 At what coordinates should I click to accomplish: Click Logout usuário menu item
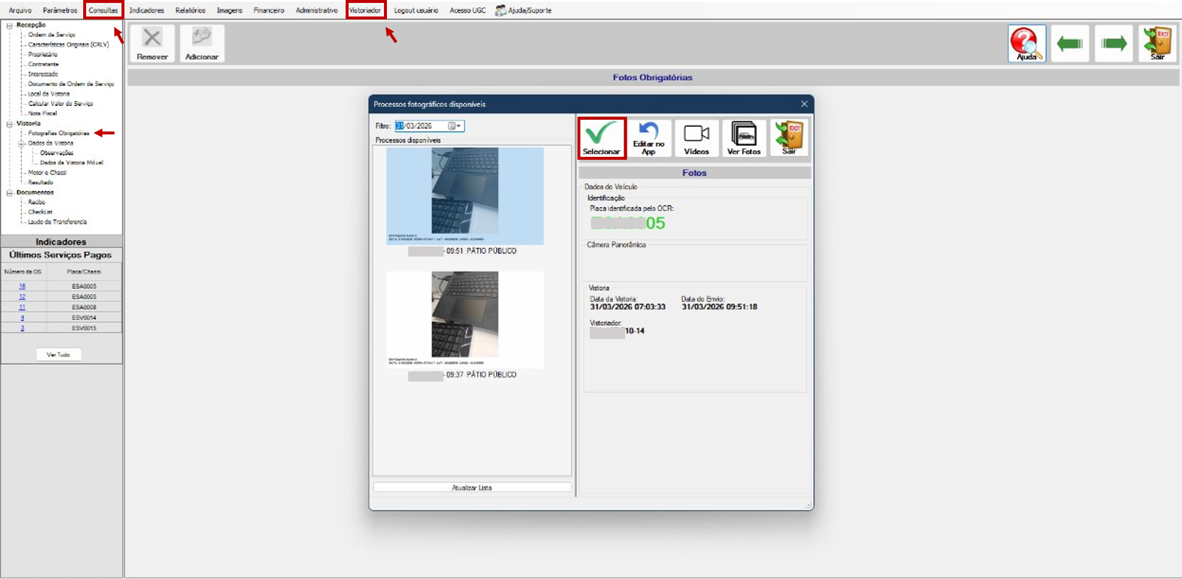pos(416,10)
